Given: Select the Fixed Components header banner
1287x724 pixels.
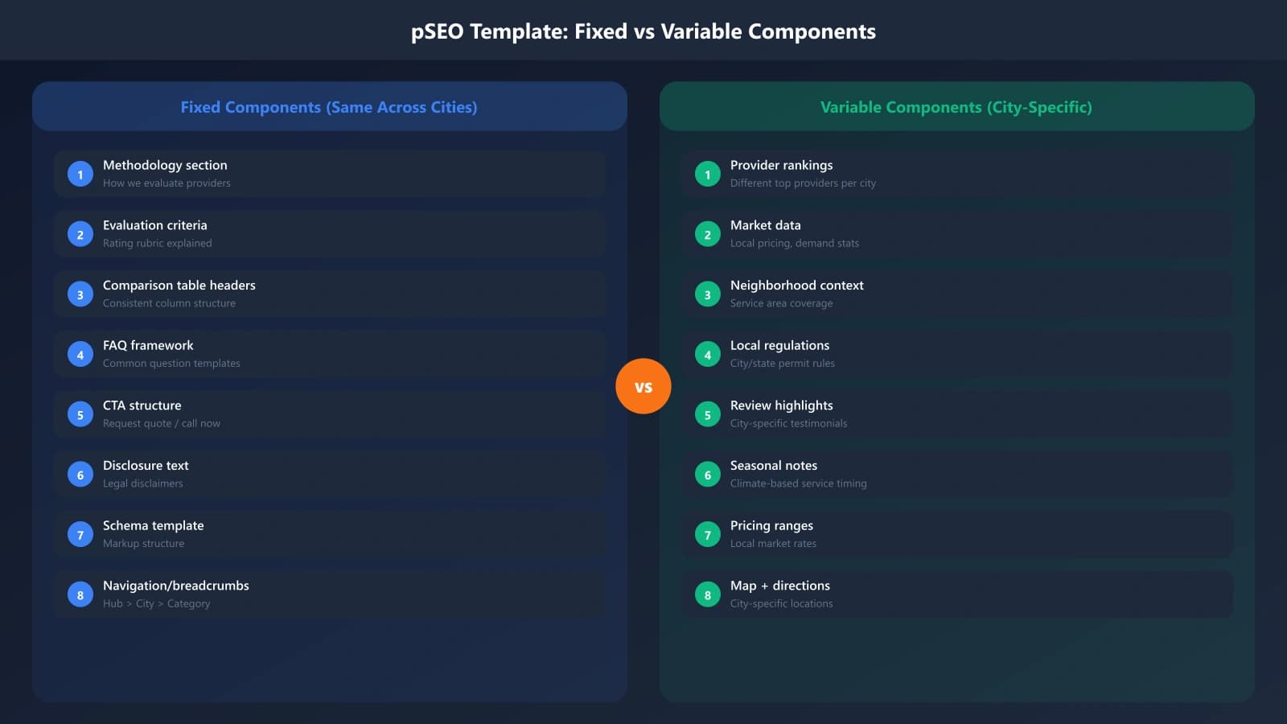Looking at the screenshot, I should tap(329, 106).
